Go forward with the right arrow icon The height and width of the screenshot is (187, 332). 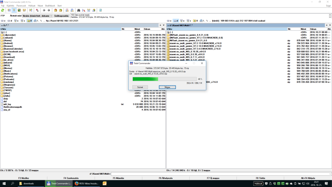pos(49,10)
